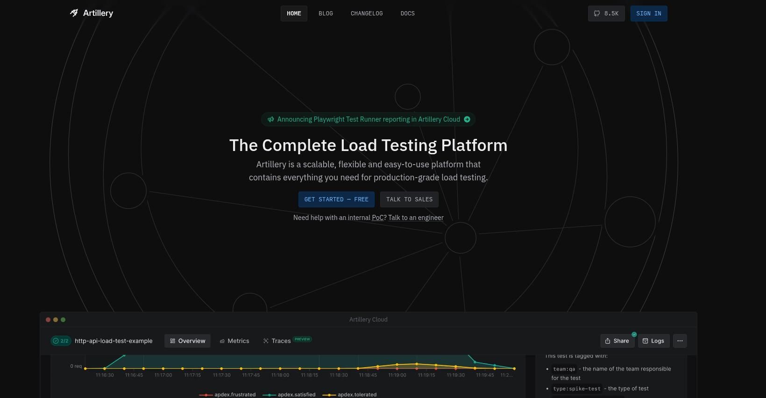
Task: Switch to the Traces tab
Action: point(277,341)
